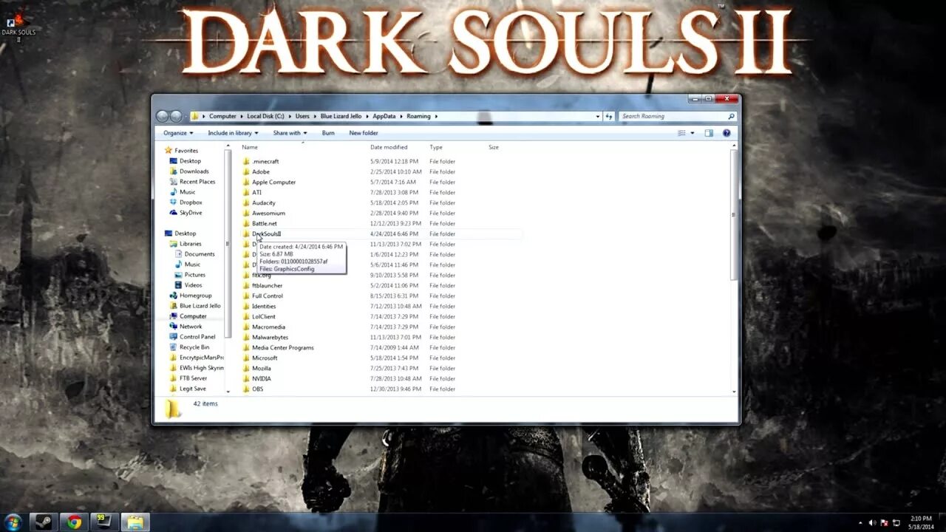Click navigation pane scroll down arrow
This screenshot has height=532, width=946.
point(228,391)
